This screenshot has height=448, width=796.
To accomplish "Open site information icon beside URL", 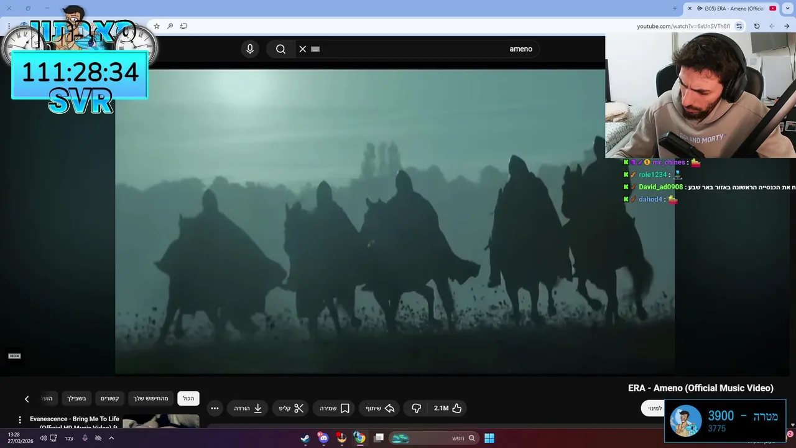I will pos(739,26).
